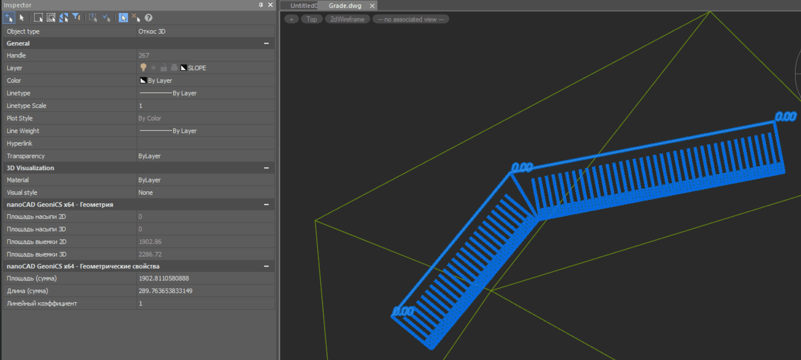Collapse the General section

pos(266,43)
